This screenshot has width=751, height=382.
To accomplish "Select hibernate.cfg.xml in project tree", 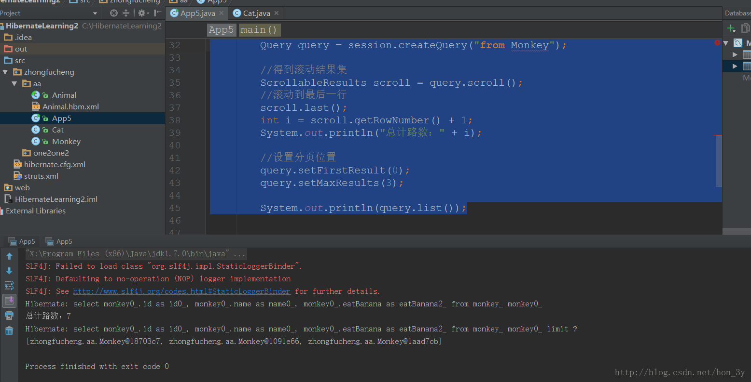I will 55,164.
